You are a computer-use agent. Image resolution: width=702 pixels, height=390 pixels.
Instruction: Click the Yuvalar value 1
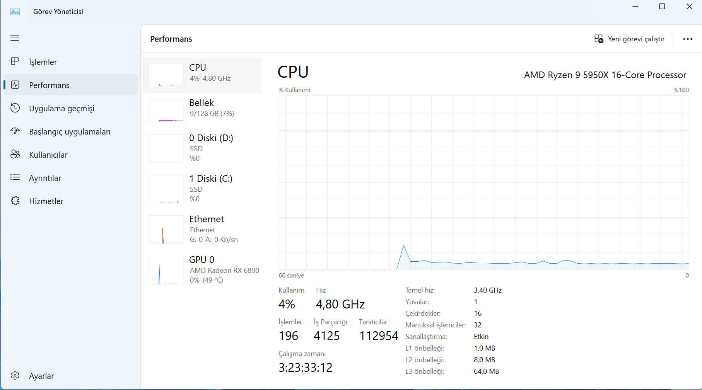click(476, 302)
